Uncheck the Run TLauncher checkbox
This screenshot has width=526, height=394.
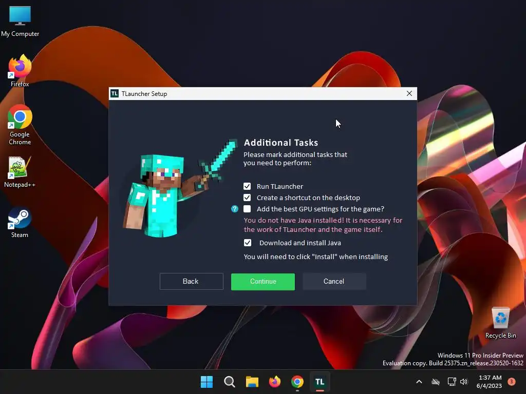click(247, 186)
